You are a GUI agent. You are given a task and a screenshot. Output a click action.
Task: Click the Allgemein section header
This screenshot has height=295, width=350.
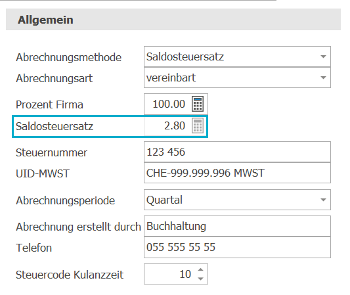(x=173, y=20)
